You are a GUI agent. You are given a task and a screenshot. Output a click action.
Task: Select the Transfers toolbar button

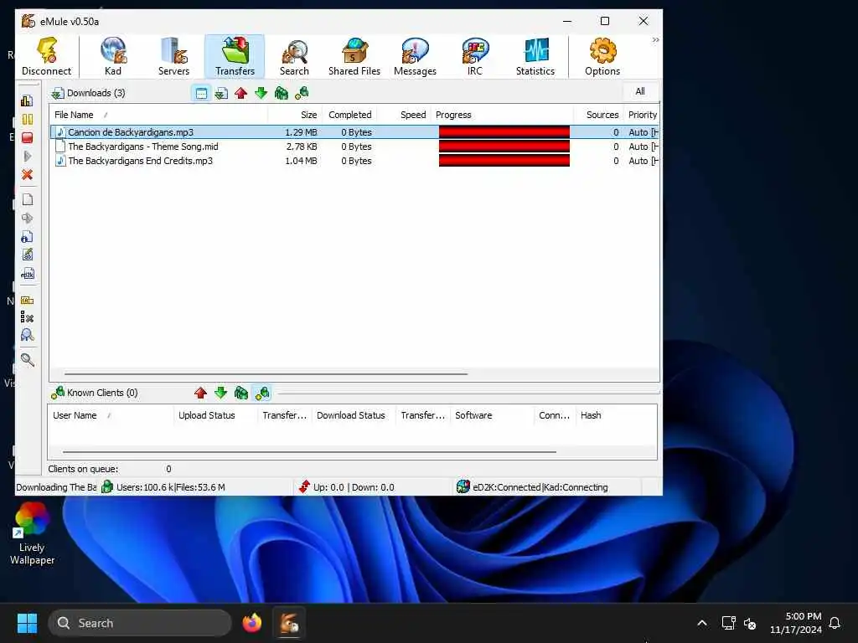click(x=235, y=56)
